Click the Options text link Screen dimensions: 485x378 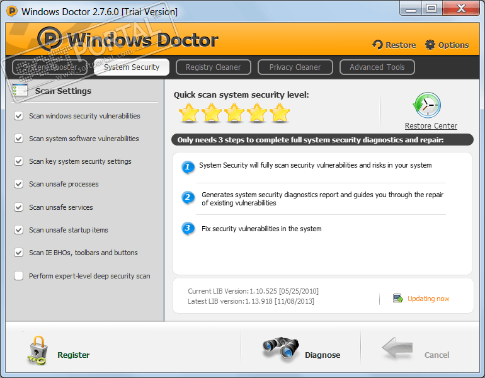(454, 45)
